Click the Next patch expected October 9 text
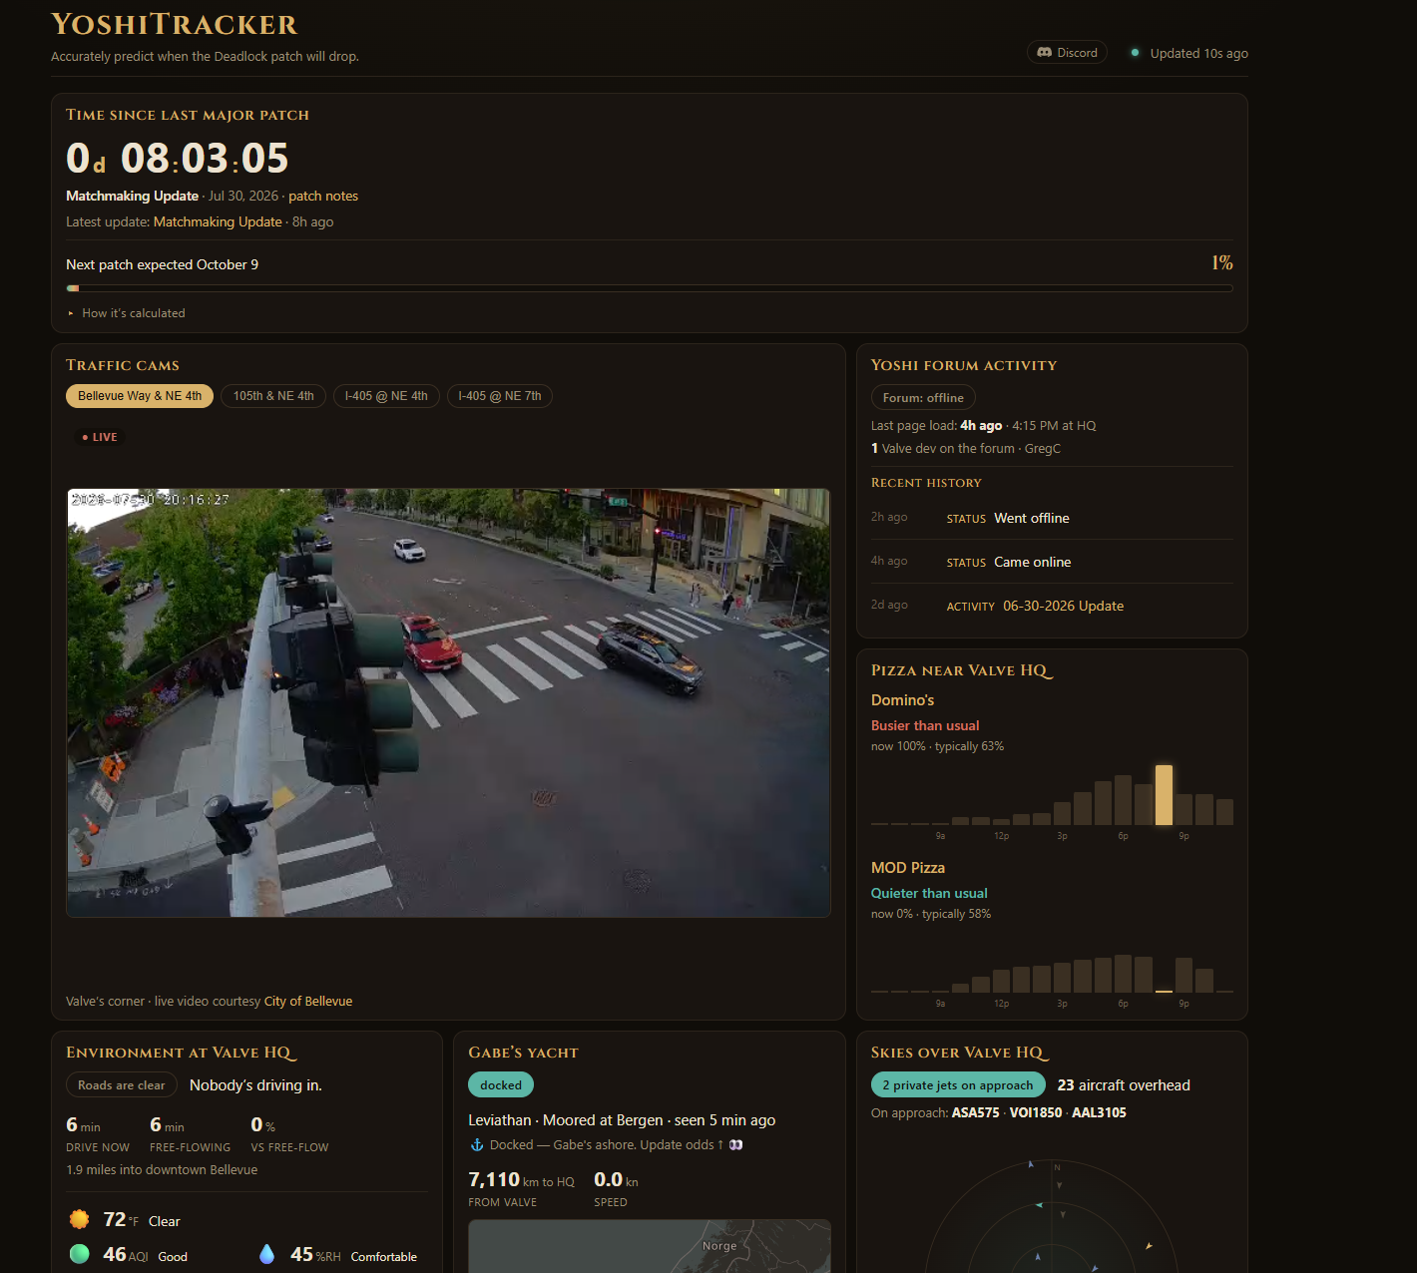The width and height of the screenshot is (1417, 1273). point(162,264)
